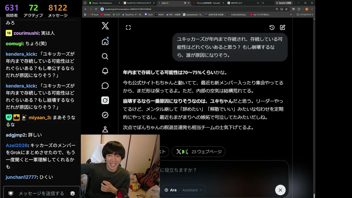Open the Ara Assistant voice dropdown
This screenshot has height=198, width=352.
pos(183,190)
